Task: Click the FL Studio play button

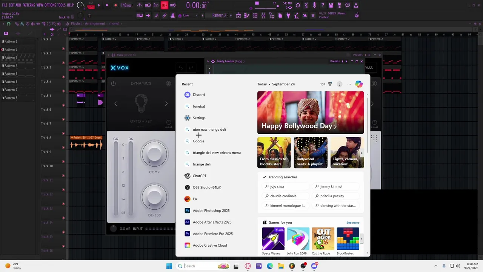Action: (99, 5)
